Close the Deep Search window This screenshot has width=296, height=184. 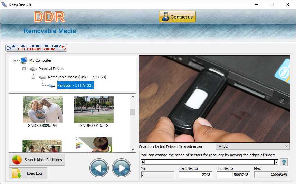tap(287, 4)
